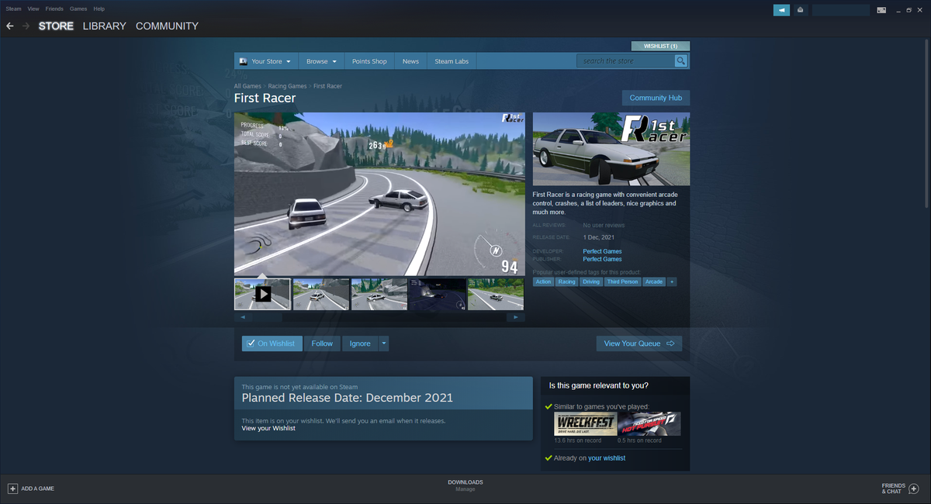Viewport: 931px width, 504px height.
Task: Open Steam Labs tab
Action: [451, 61]
